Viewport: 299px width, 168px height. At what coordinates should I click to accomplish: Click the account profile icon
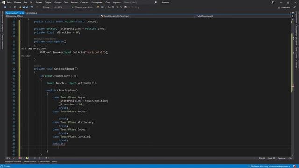pos(273,2)
